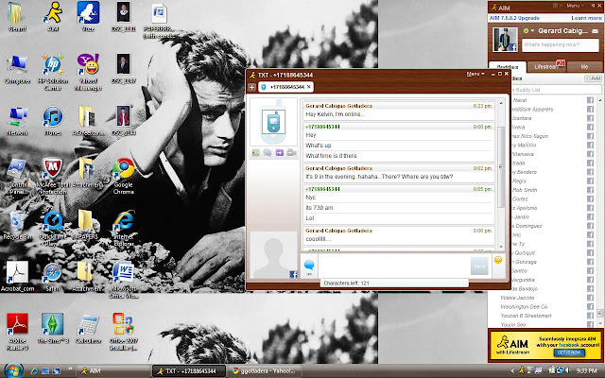The height and width of the screenshot is (378, 605).
Task: Click the IM speech bubble icon under avatar
Action: click(x=268, y=153)
